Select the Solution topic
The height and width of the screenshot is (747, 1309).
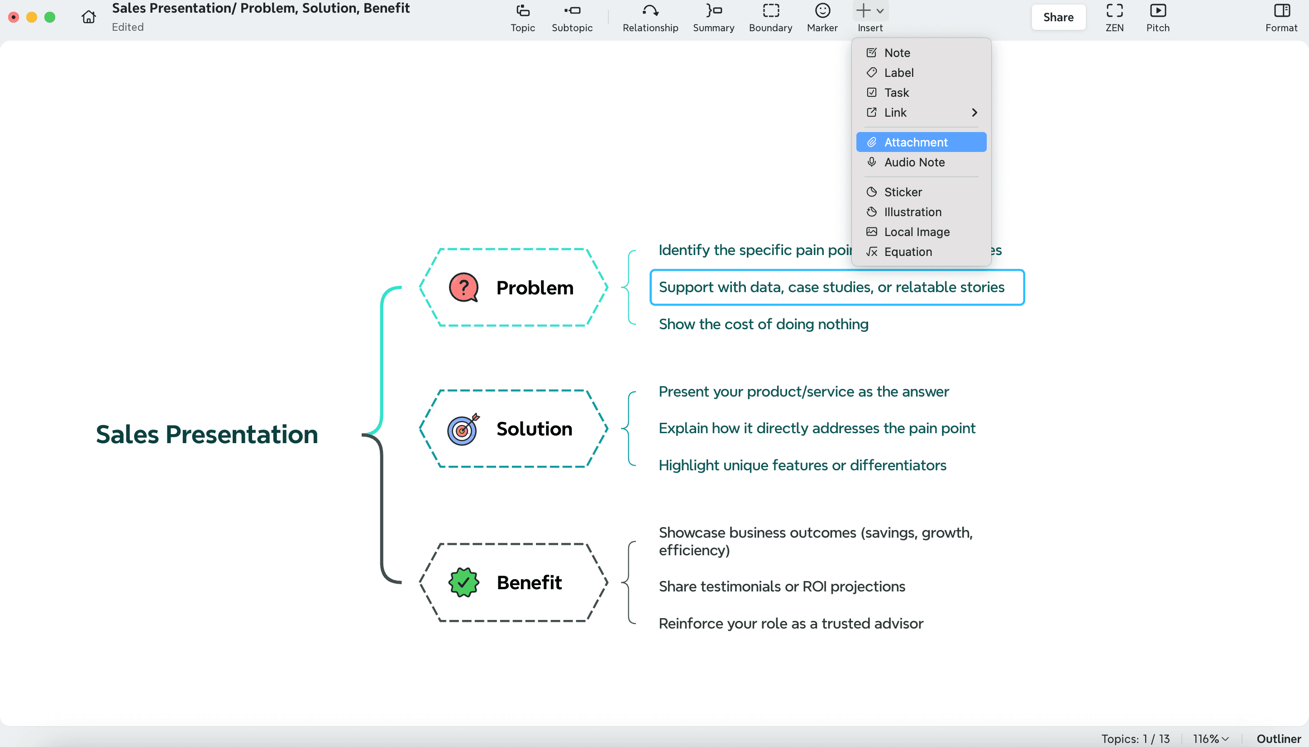pyautogui.click(x=513, y=429)
